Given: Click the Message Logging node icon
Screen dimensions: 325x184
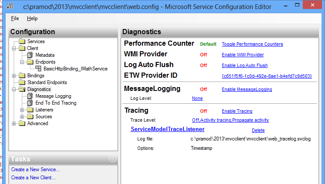Looking at the screenshot, I should tap(30, 96).
